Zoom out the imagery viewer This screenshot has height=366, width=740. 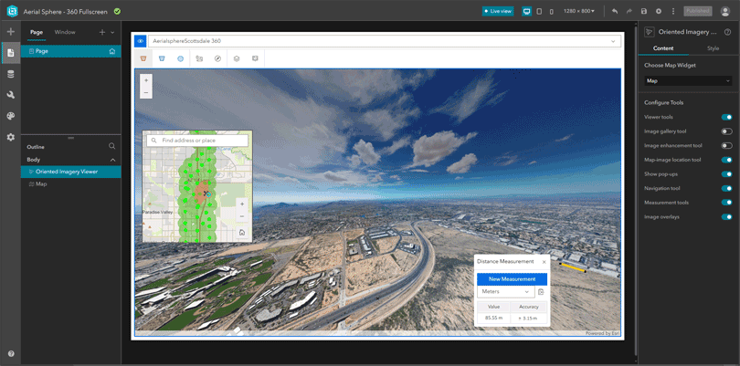(146, 92)
